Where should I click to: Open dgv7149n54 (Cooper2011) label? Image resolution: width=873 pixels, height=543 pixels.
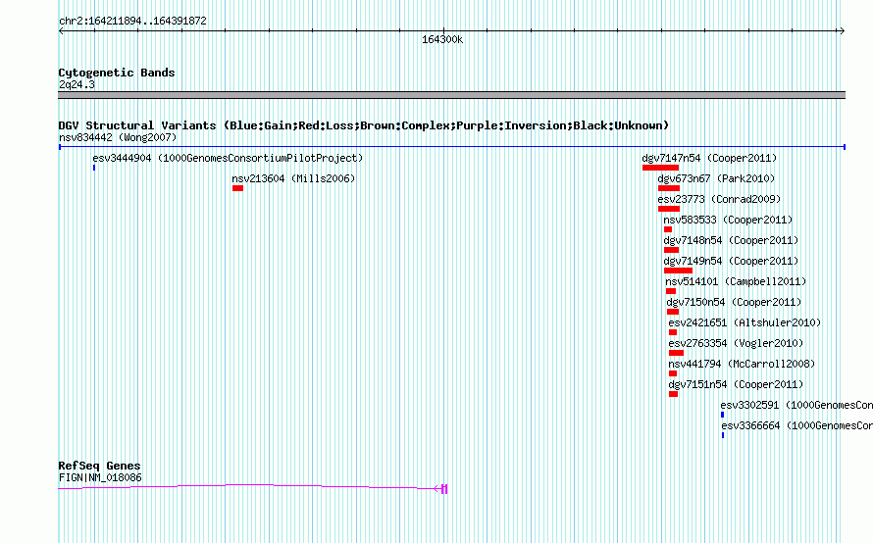(x=731, y=261)
